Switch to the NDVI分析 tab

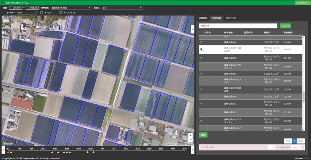pos(231,18)
